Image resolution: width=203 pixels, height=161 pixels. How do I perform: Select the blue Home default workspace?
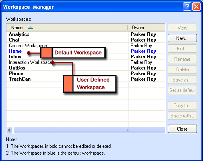[15, 51]
